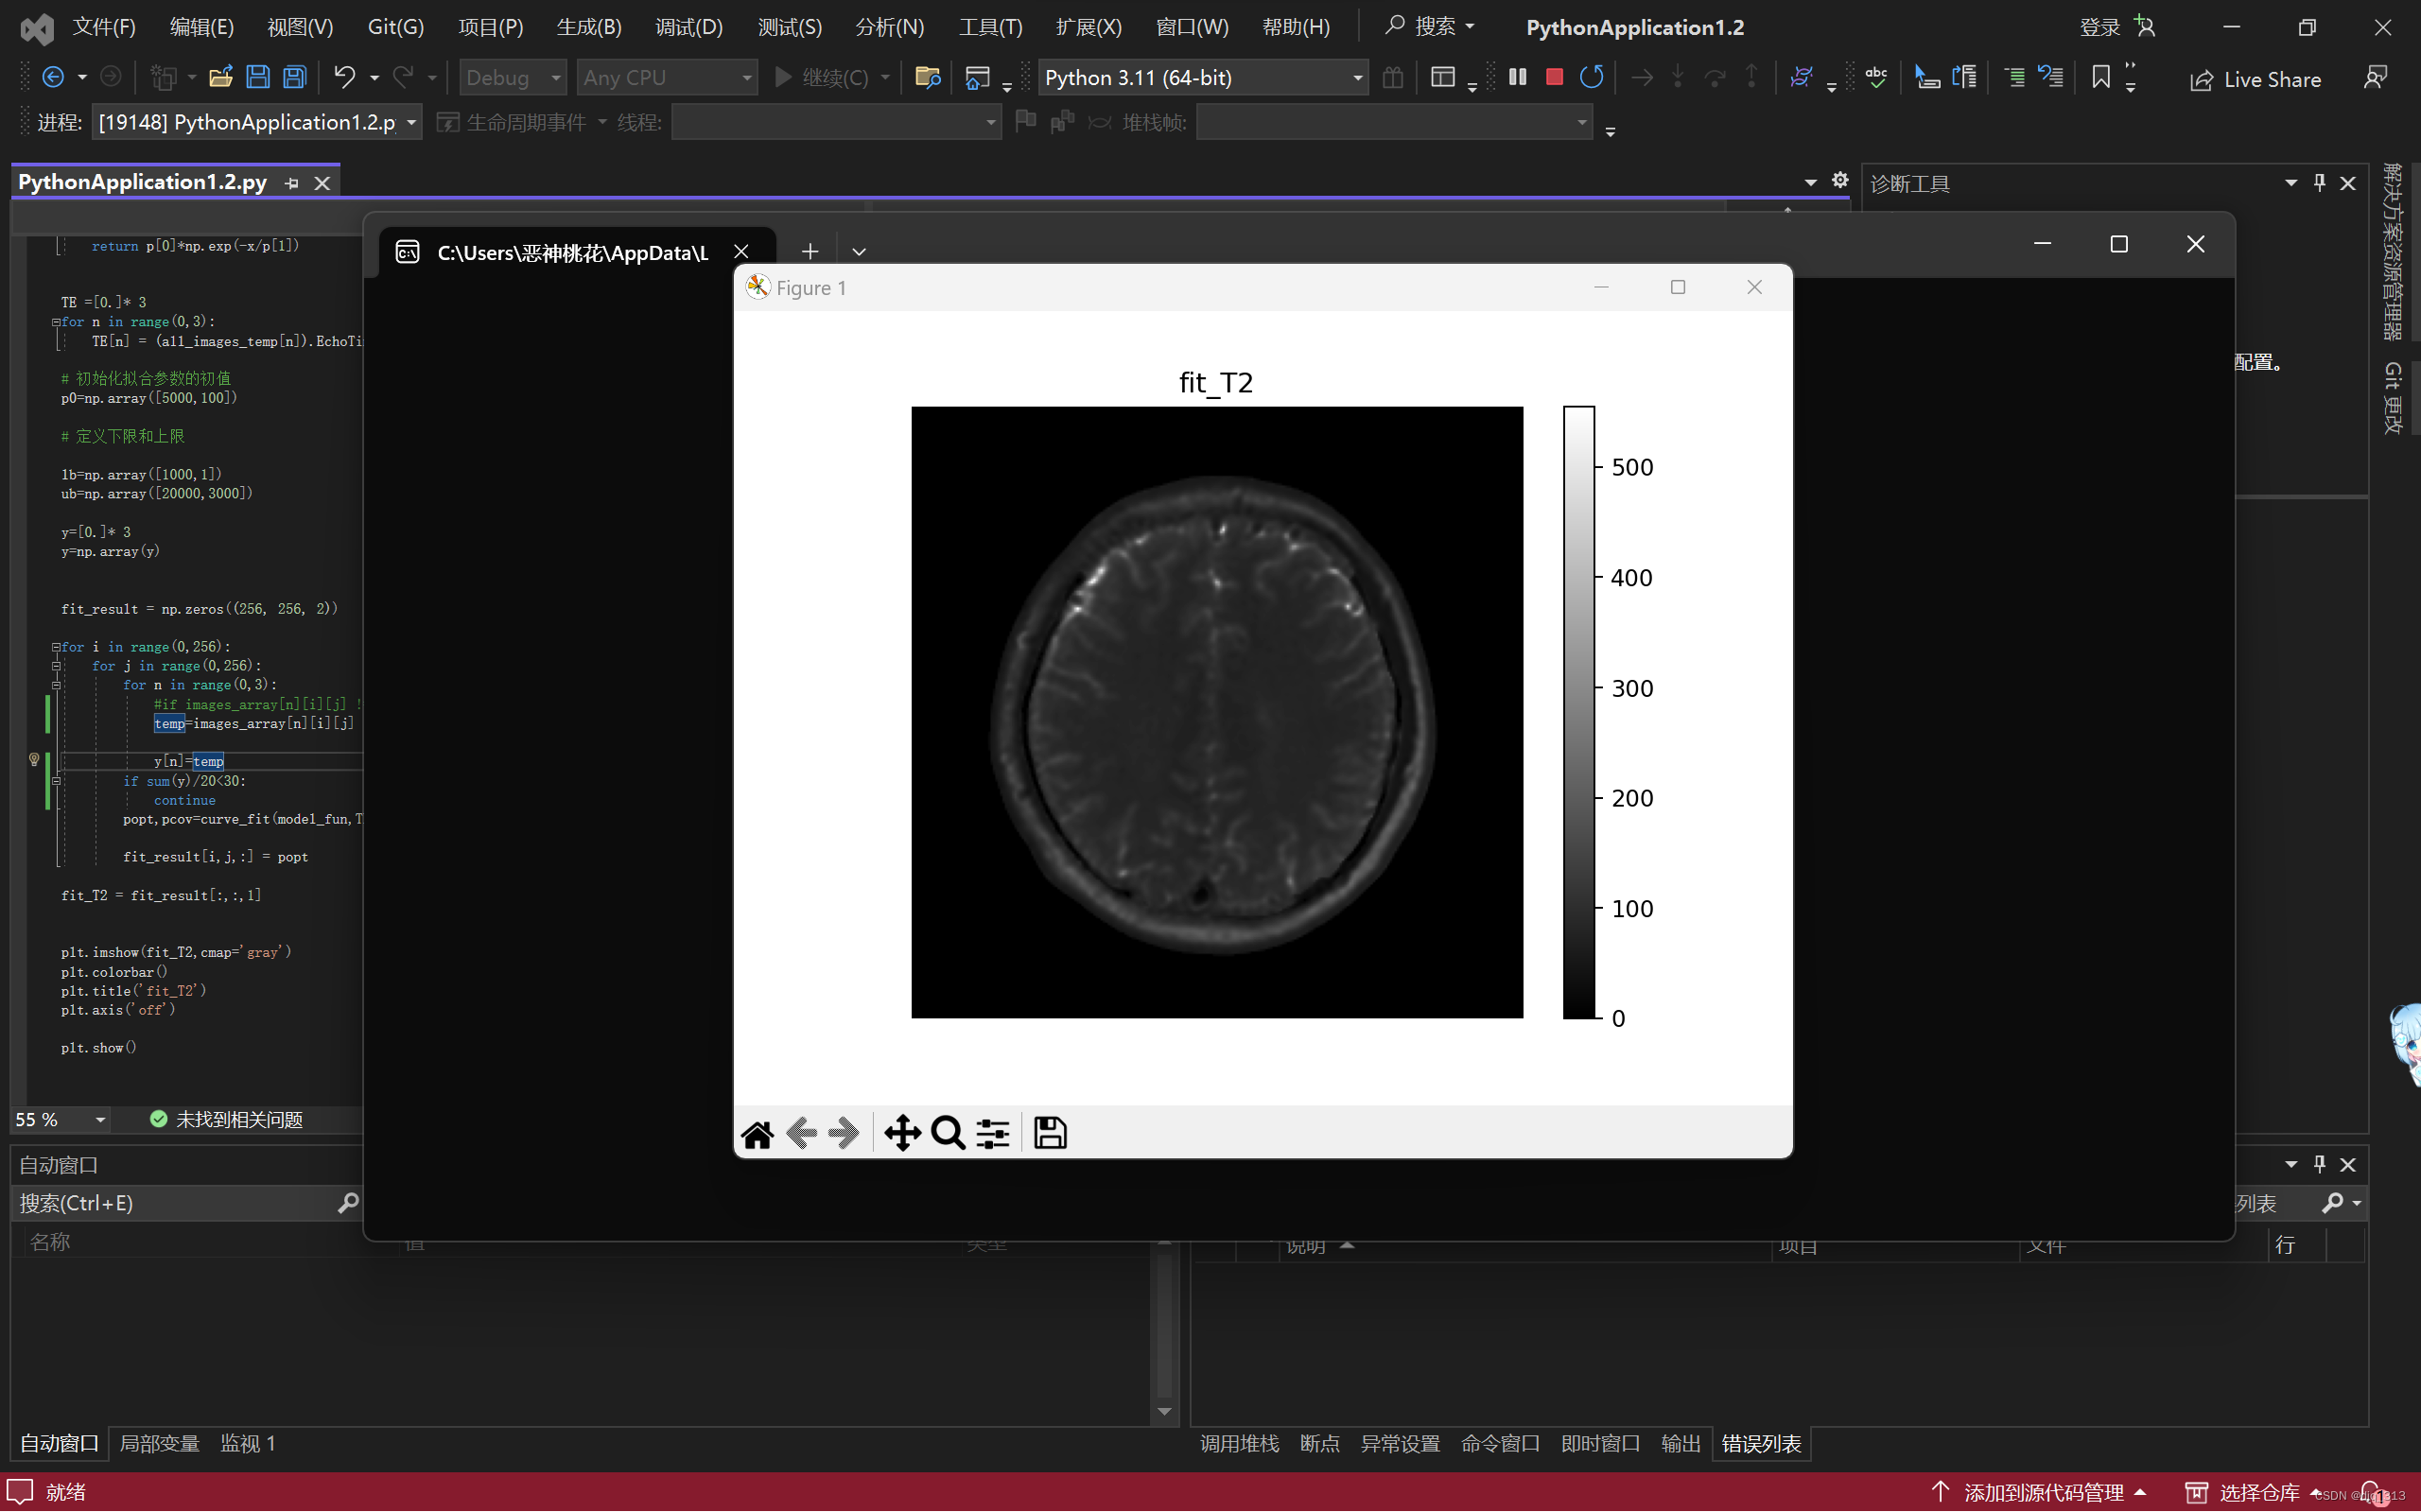Click 添加到源代码管理 in status bar
The width and height of the screenshot is (2421, 1512).
[x=2042, y=1492]
